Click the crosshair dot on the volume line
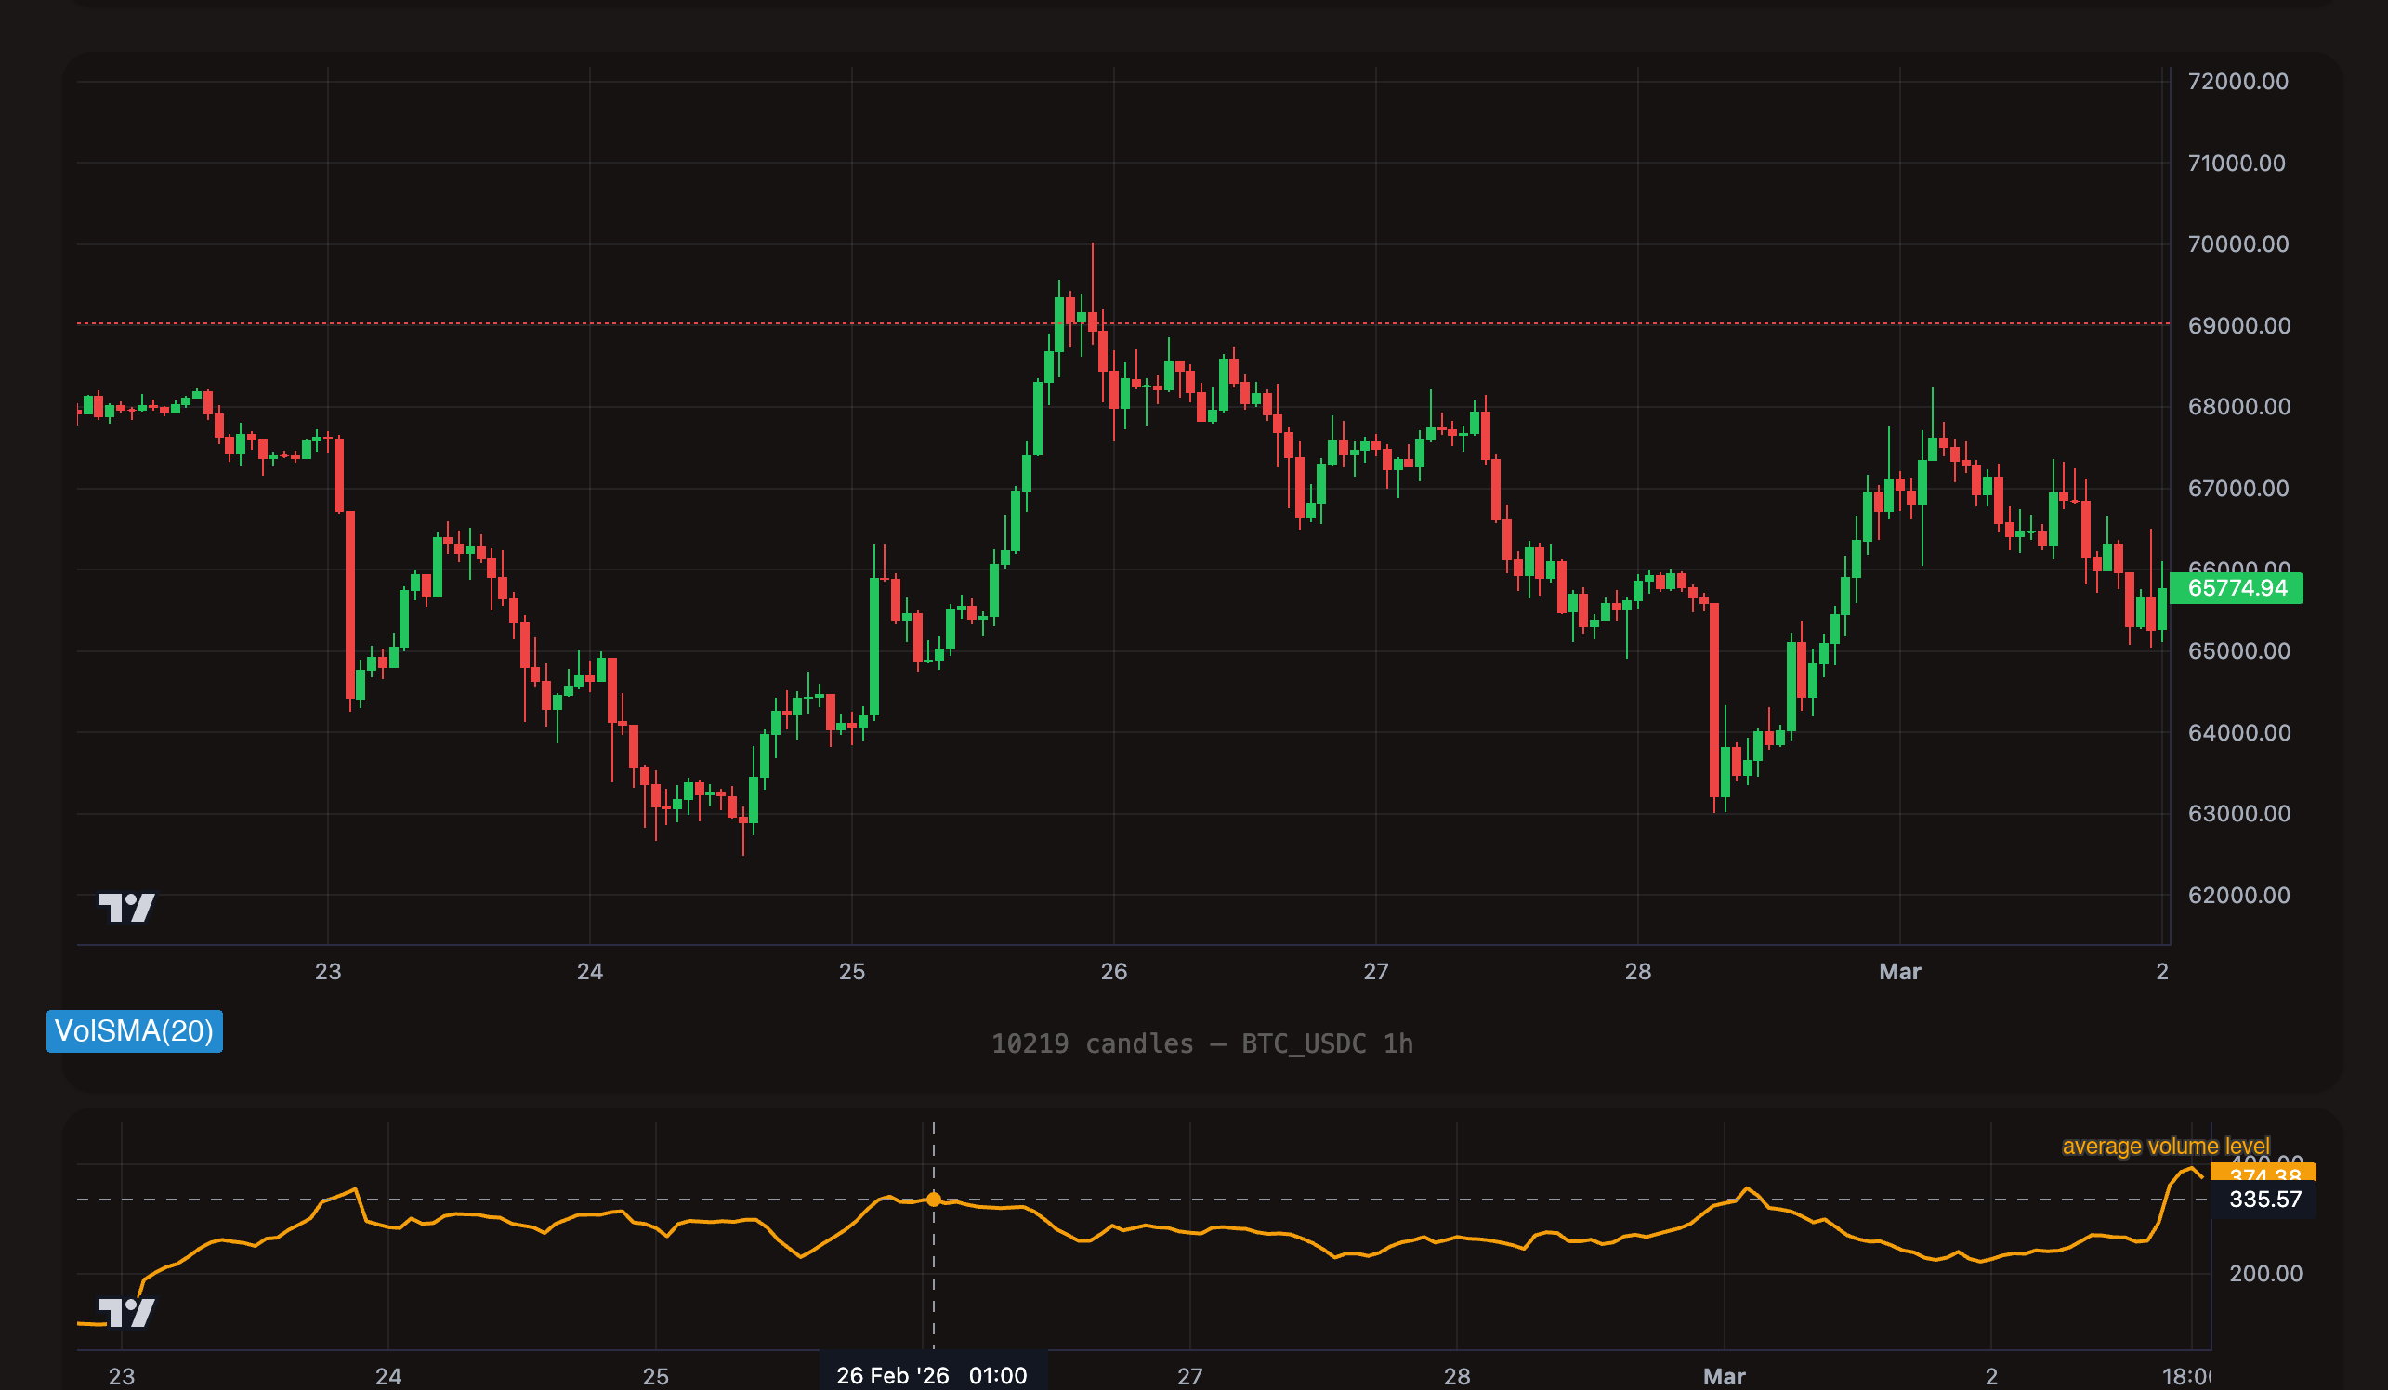This screenshot has width=2388, height=1390. 935,1199
